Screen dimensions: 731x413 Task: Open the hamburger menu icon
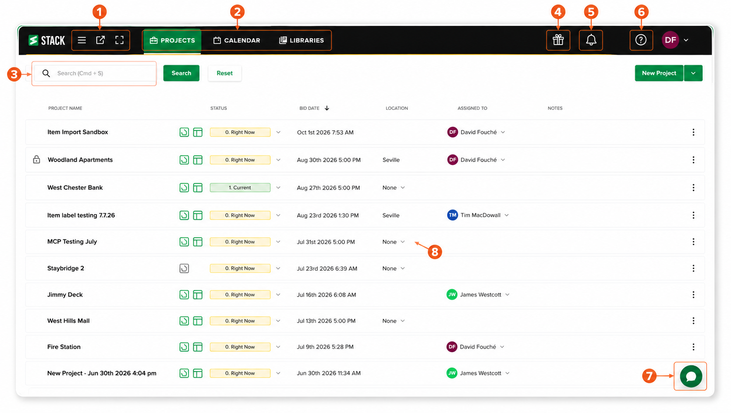pyautogui.click(x=82, y=40)
